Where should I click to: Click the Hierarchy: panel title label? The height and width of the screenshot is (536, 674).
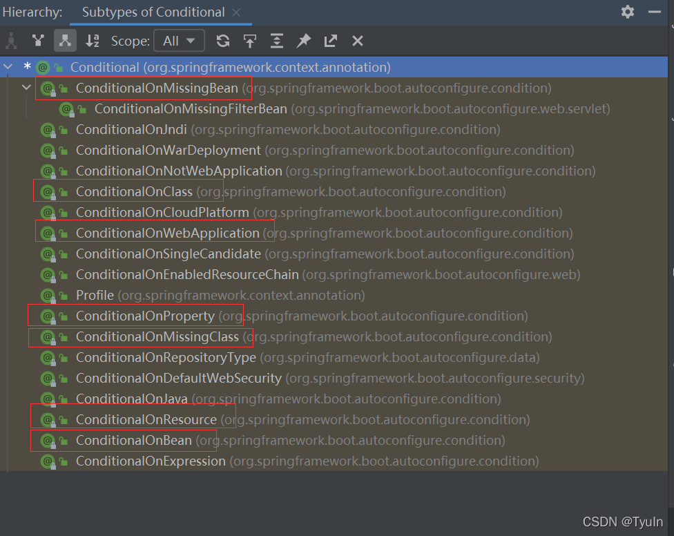coord(32,12)
